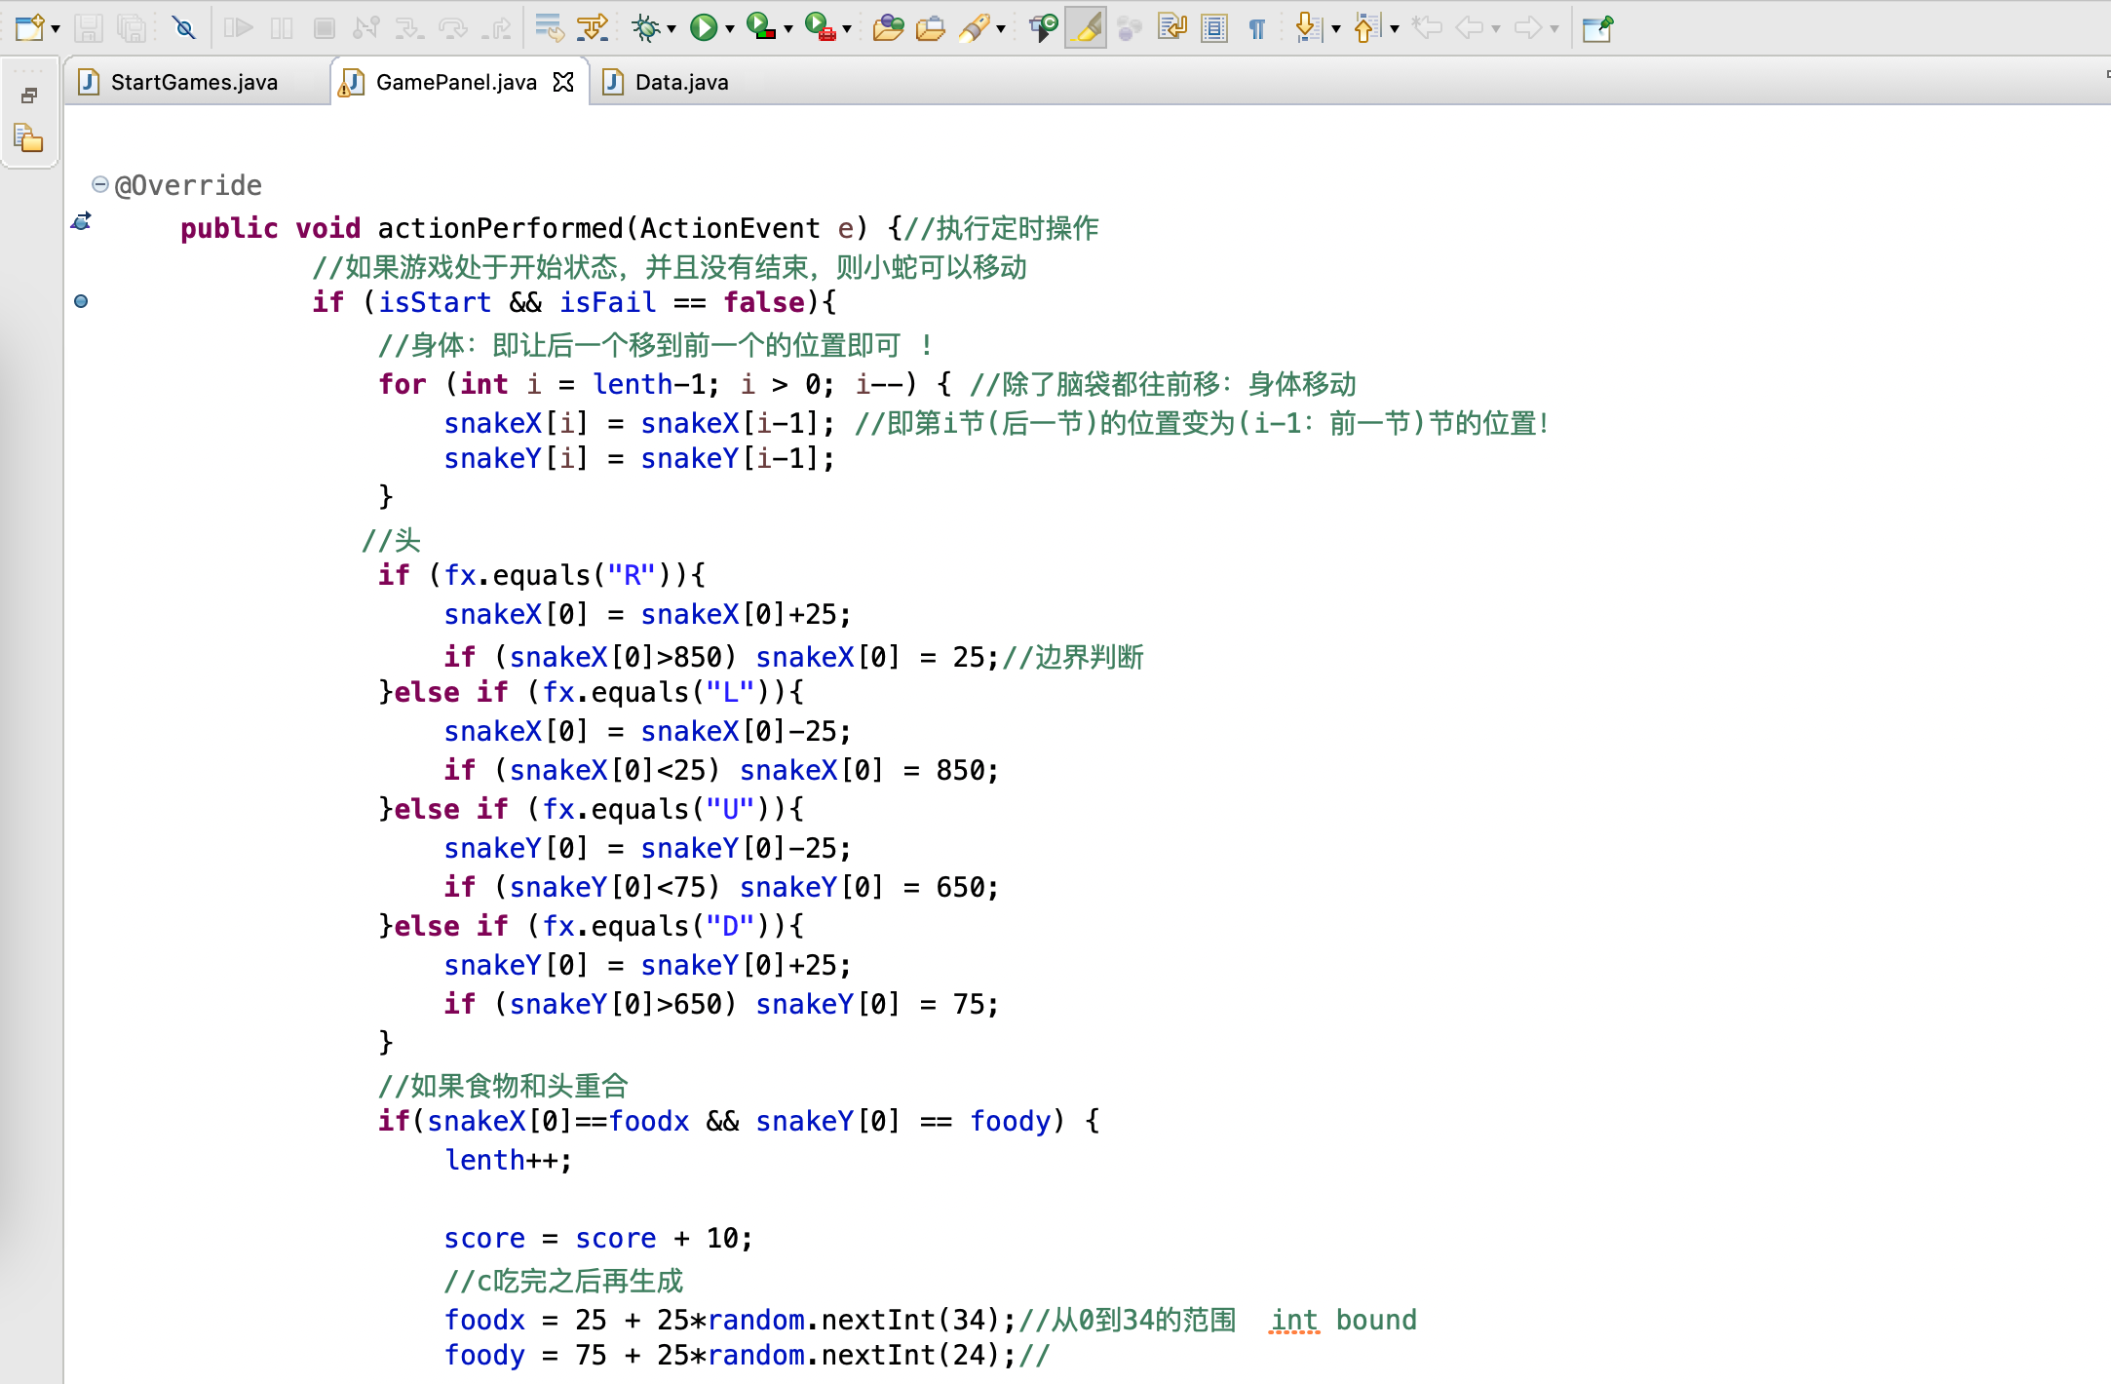The width and height of the screenshot is (2111, 1384).
Task: Click the Save icon in toolbar
Action: [x=89, y=28]
